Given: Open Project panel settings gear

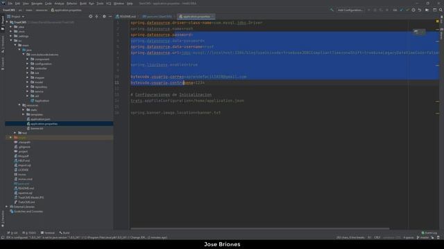Looking at the screenshot, I should click(x=104, y=17).
